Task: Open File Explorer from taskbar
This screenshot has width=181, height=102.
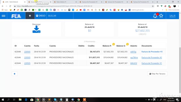Action: [x=20, y=99]
